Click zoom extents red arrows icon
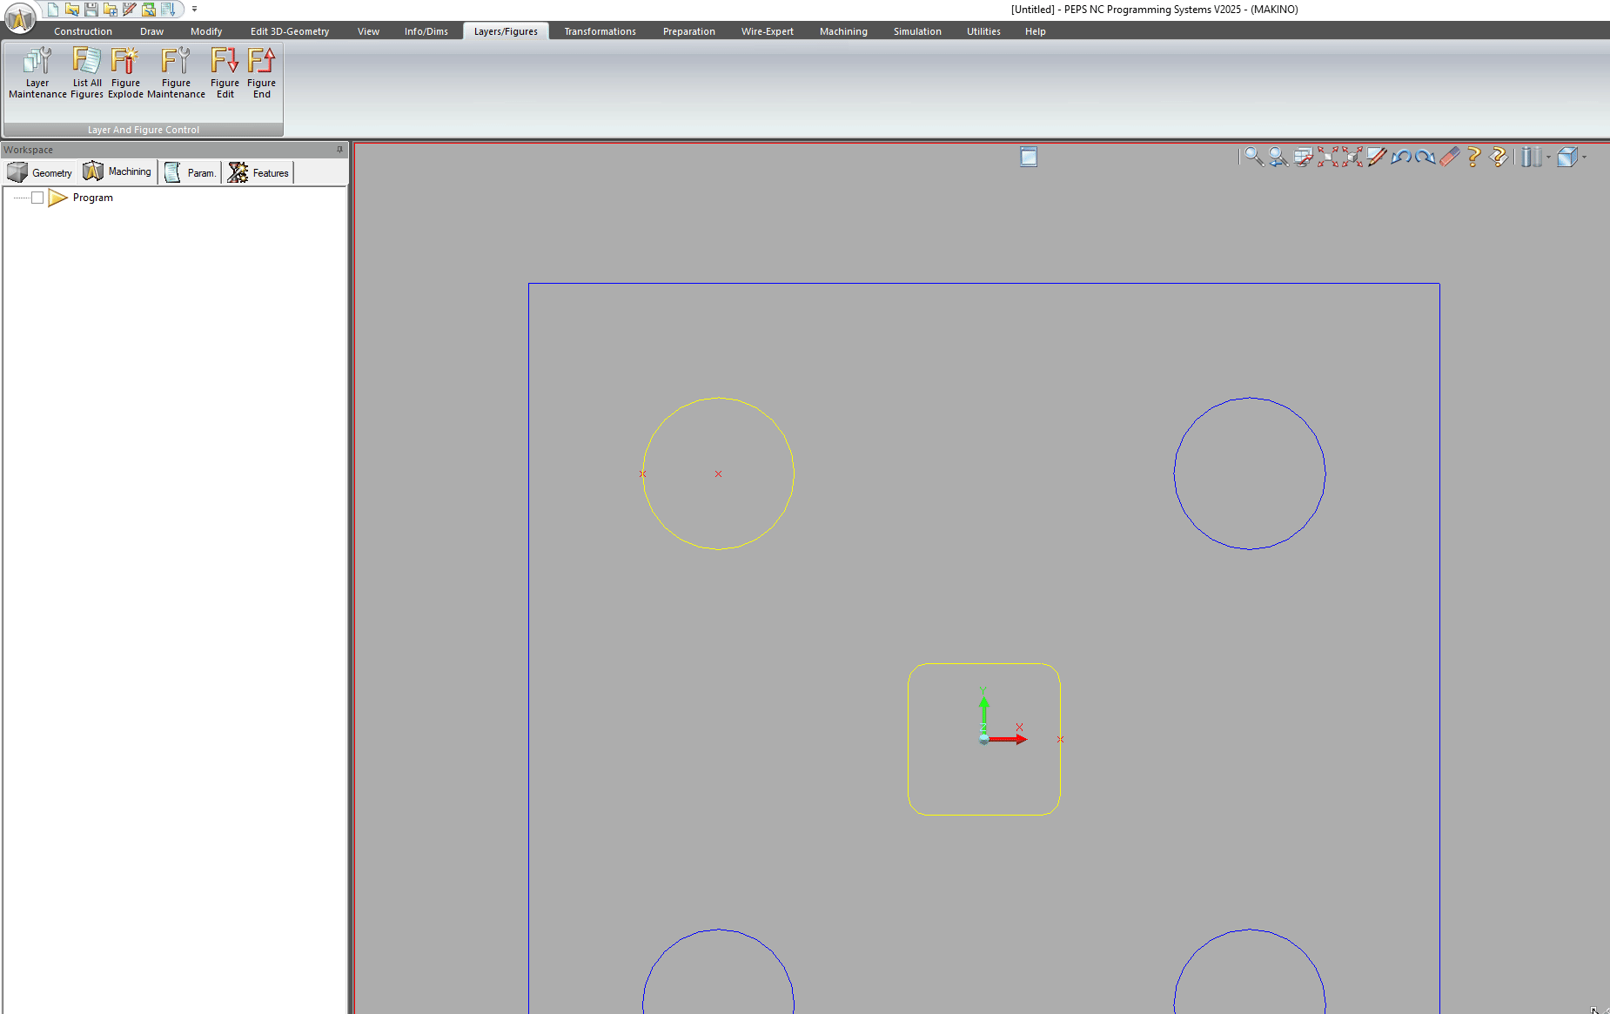This screenshot has height=1014, width=1610. point(1327,157)
